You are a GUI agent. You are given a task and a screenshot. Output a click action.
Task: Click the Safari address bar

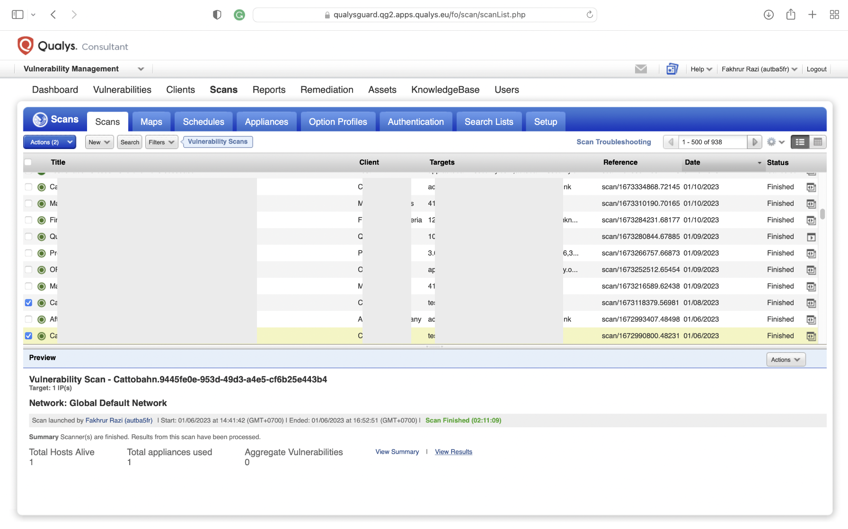pos(424,15)
